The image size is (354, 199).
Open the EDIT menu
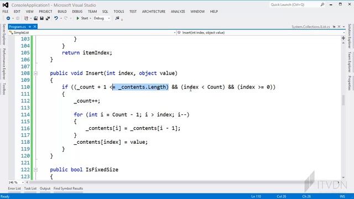coord(17,11)
